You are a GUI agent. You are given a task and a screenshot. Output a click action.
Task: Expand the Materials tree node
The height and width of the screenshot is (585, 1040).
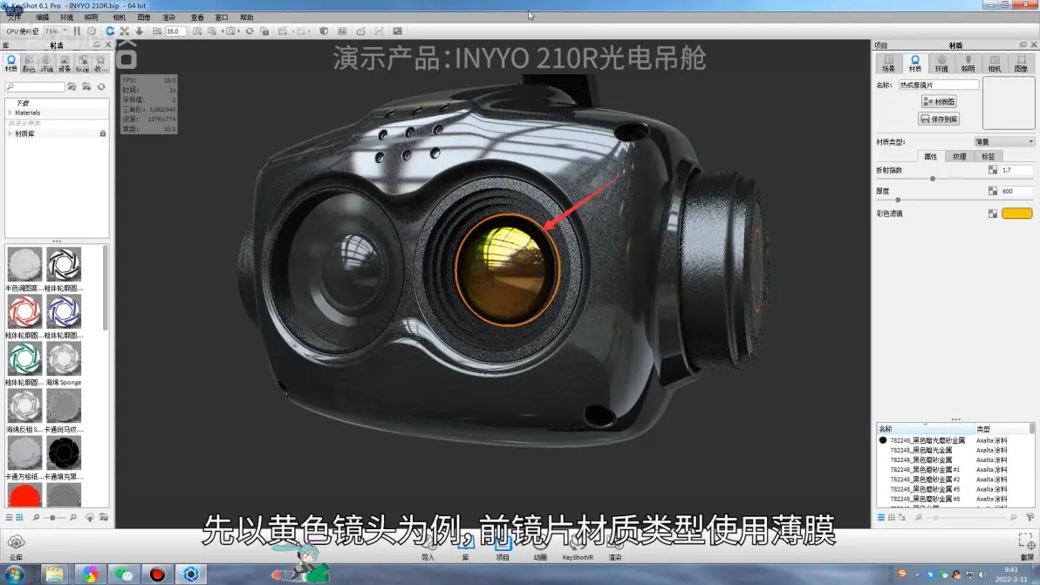pyautogui.click(x=10, y=112)
